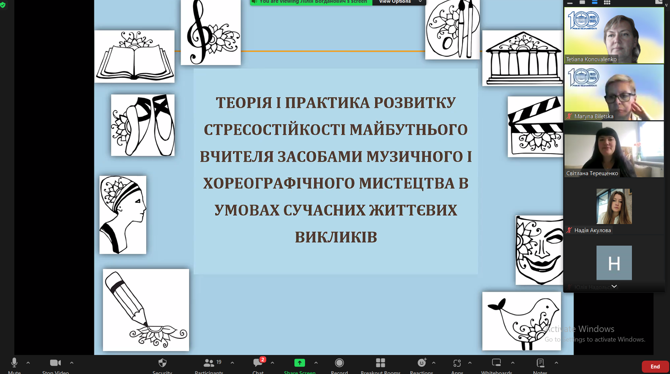Expand audio options arrow next to Mute
This screenshot has width=670, height=374.
pos(28,363)
